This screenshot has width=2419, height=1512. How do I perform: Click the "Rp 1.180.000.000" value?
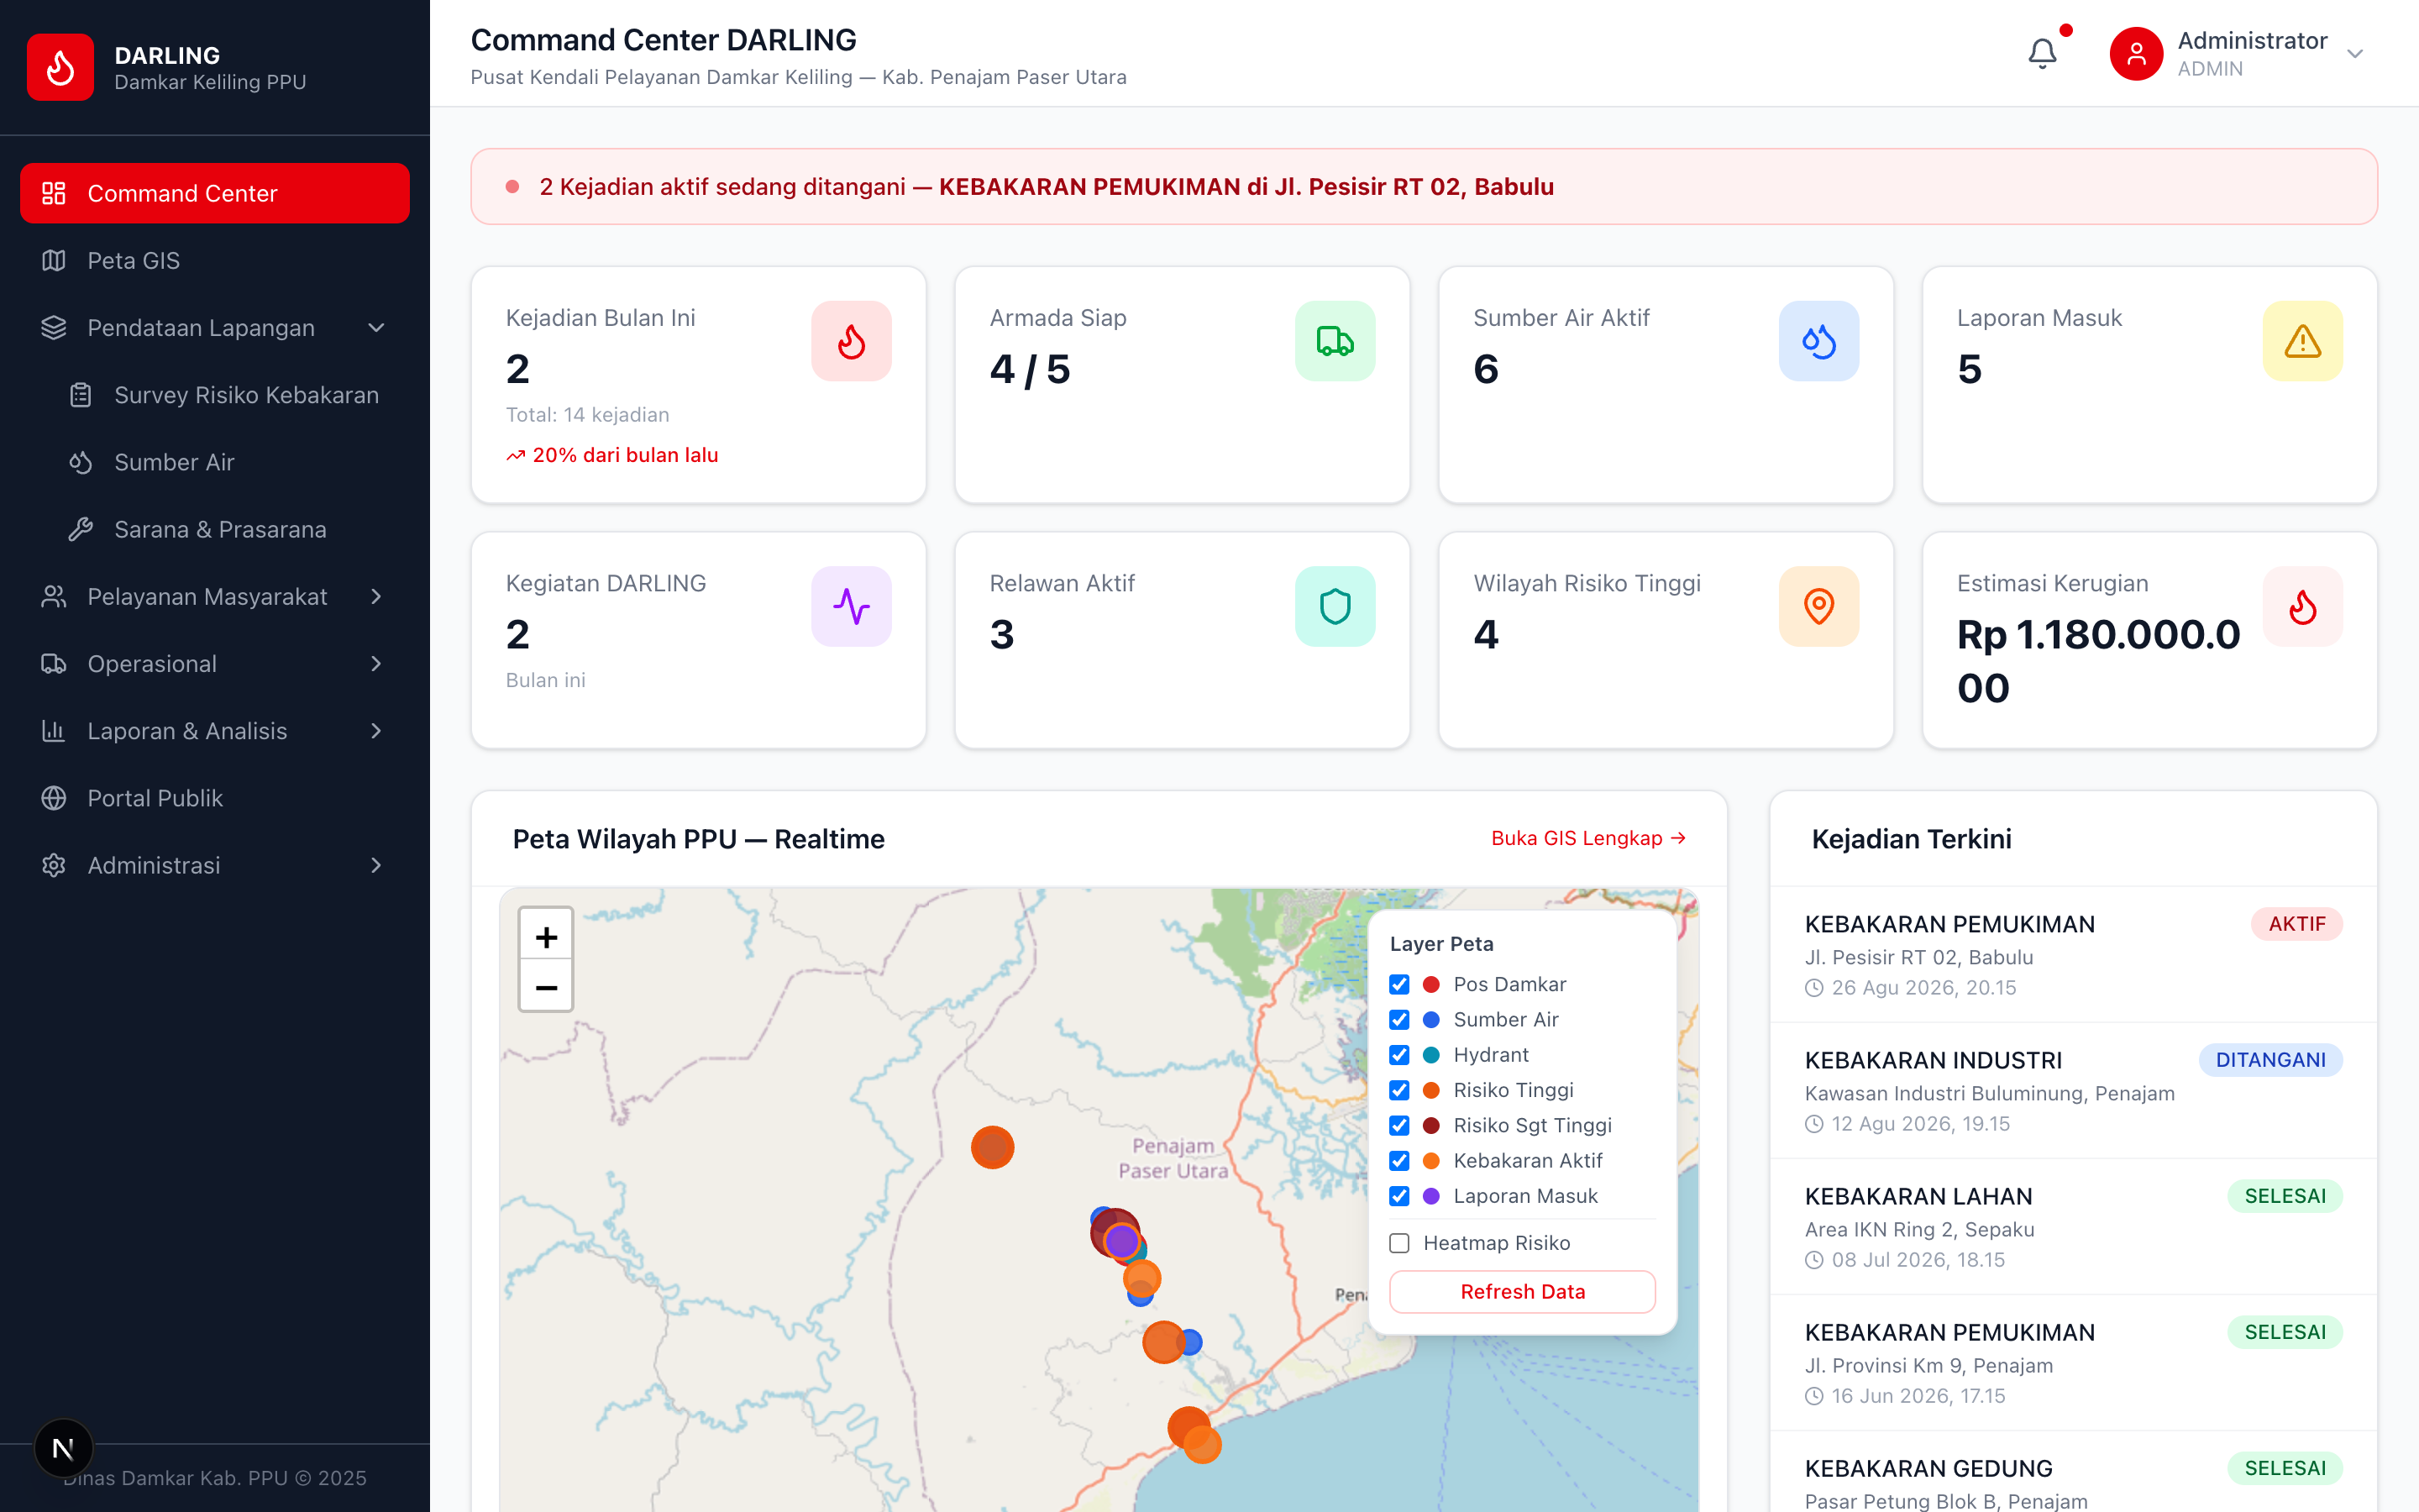pyautogui.click(x=2099, y=661)
